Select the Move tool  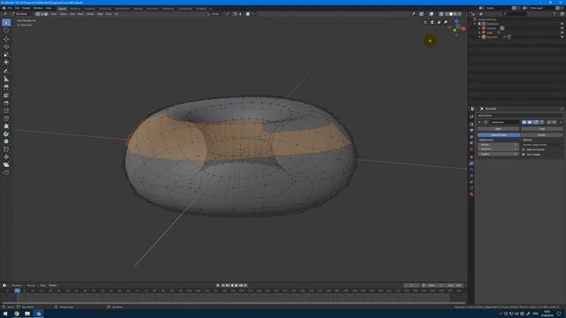[6, 39]
